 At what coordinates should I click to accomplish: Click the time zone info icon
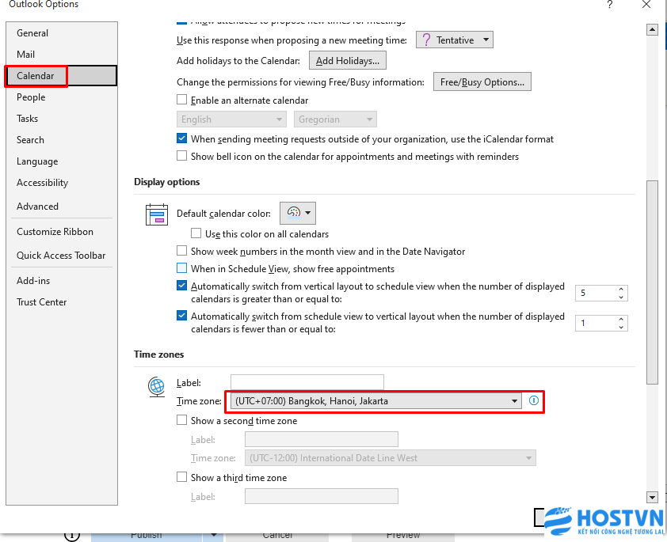533,400
